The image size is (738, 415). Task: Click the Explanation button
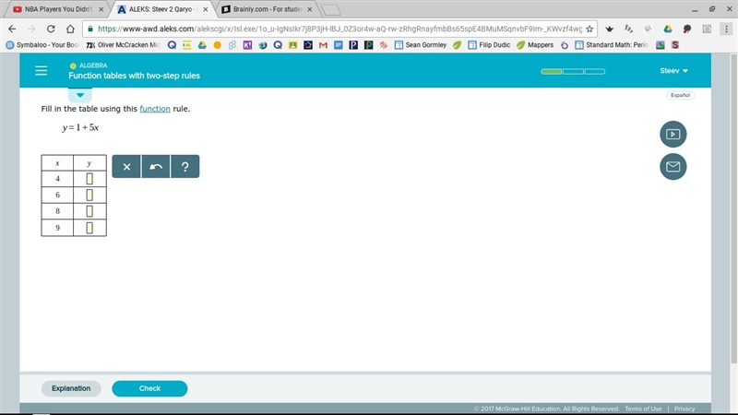point(71,388)
